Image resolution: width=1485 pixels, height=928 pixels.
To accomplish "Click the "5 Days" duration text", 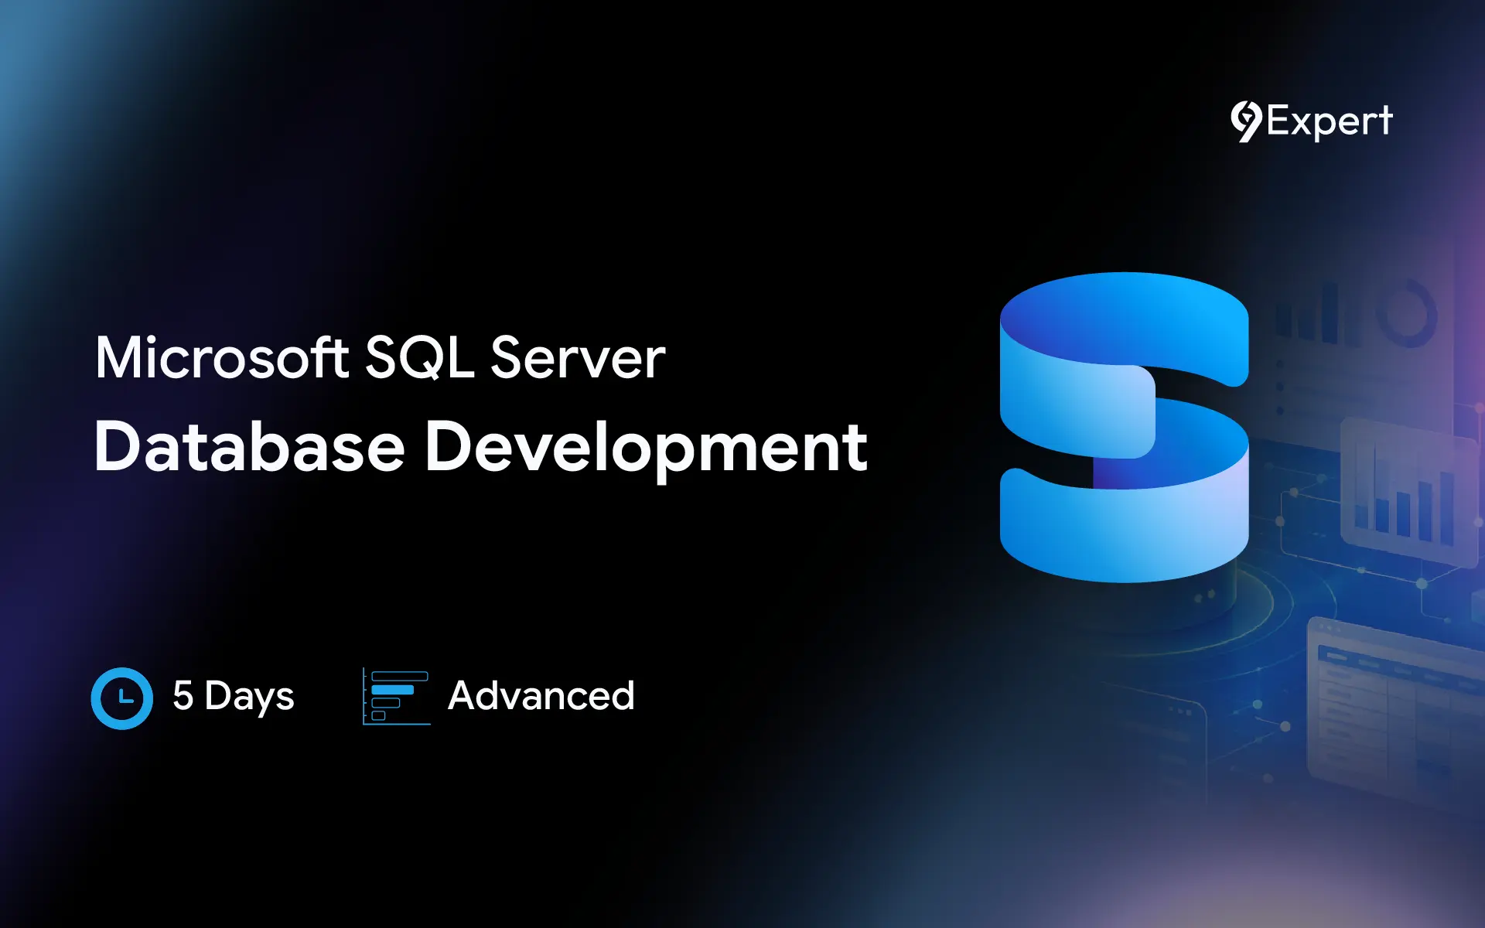I will coord(234,696).
